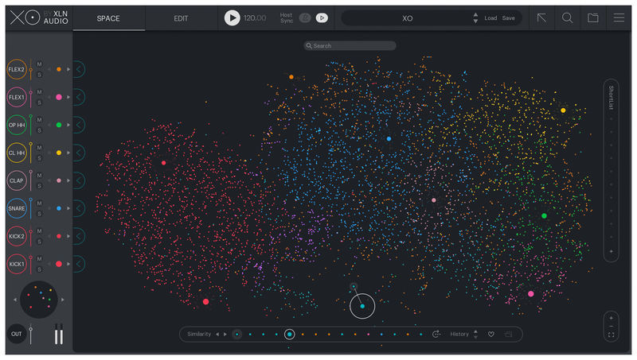Click folder icon beside the heart

pos(508,335)
